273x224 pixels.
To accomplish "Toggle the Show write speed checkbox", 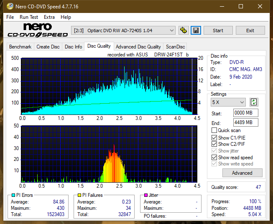I will click(214, 164).
